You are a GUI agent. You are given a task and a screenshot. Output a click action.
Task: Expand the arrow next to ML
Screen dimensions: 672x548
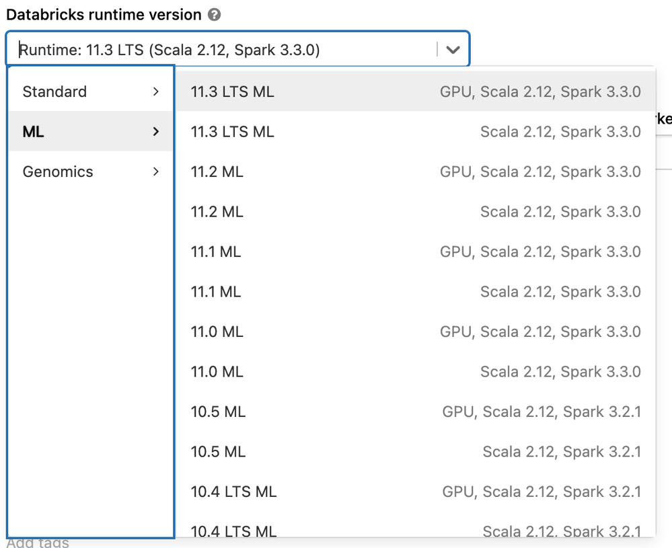[156, 132]
